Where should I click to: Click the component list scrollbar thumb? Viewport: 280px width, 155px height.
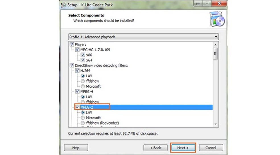click(x=215, y=53)
